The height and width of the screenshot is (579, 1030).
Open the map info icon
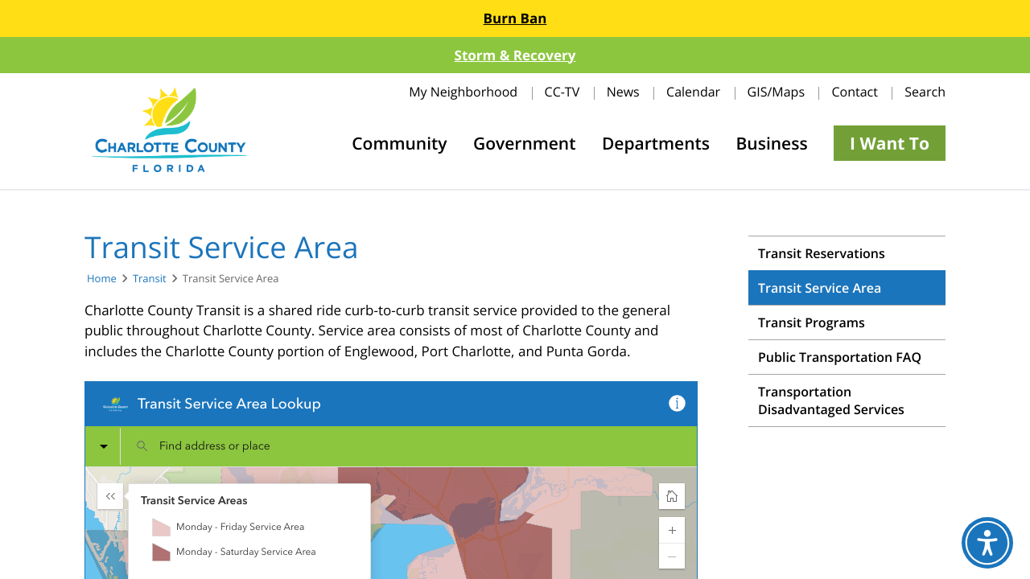tap(677, 404)
